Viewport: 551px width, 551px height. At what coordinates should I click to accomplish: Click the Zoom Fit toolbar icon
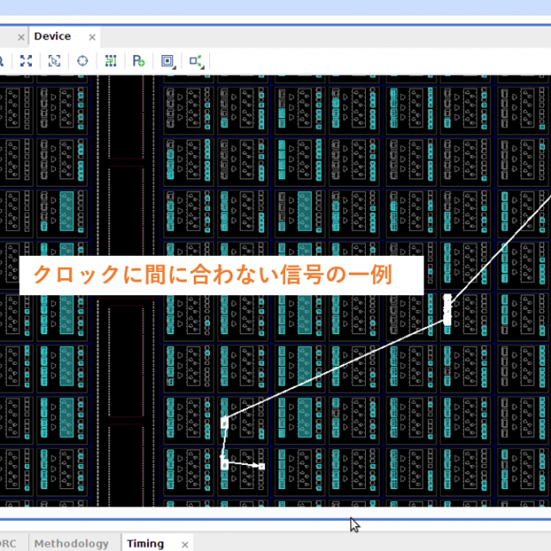click(x=26, y=61)
